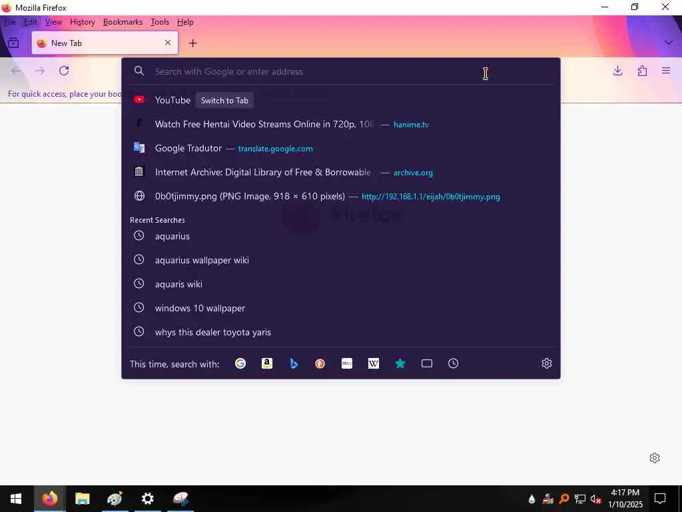
Task: Select recent search windows 10 wallpaper
Action: pyautogui.click(x=340, y=308)
